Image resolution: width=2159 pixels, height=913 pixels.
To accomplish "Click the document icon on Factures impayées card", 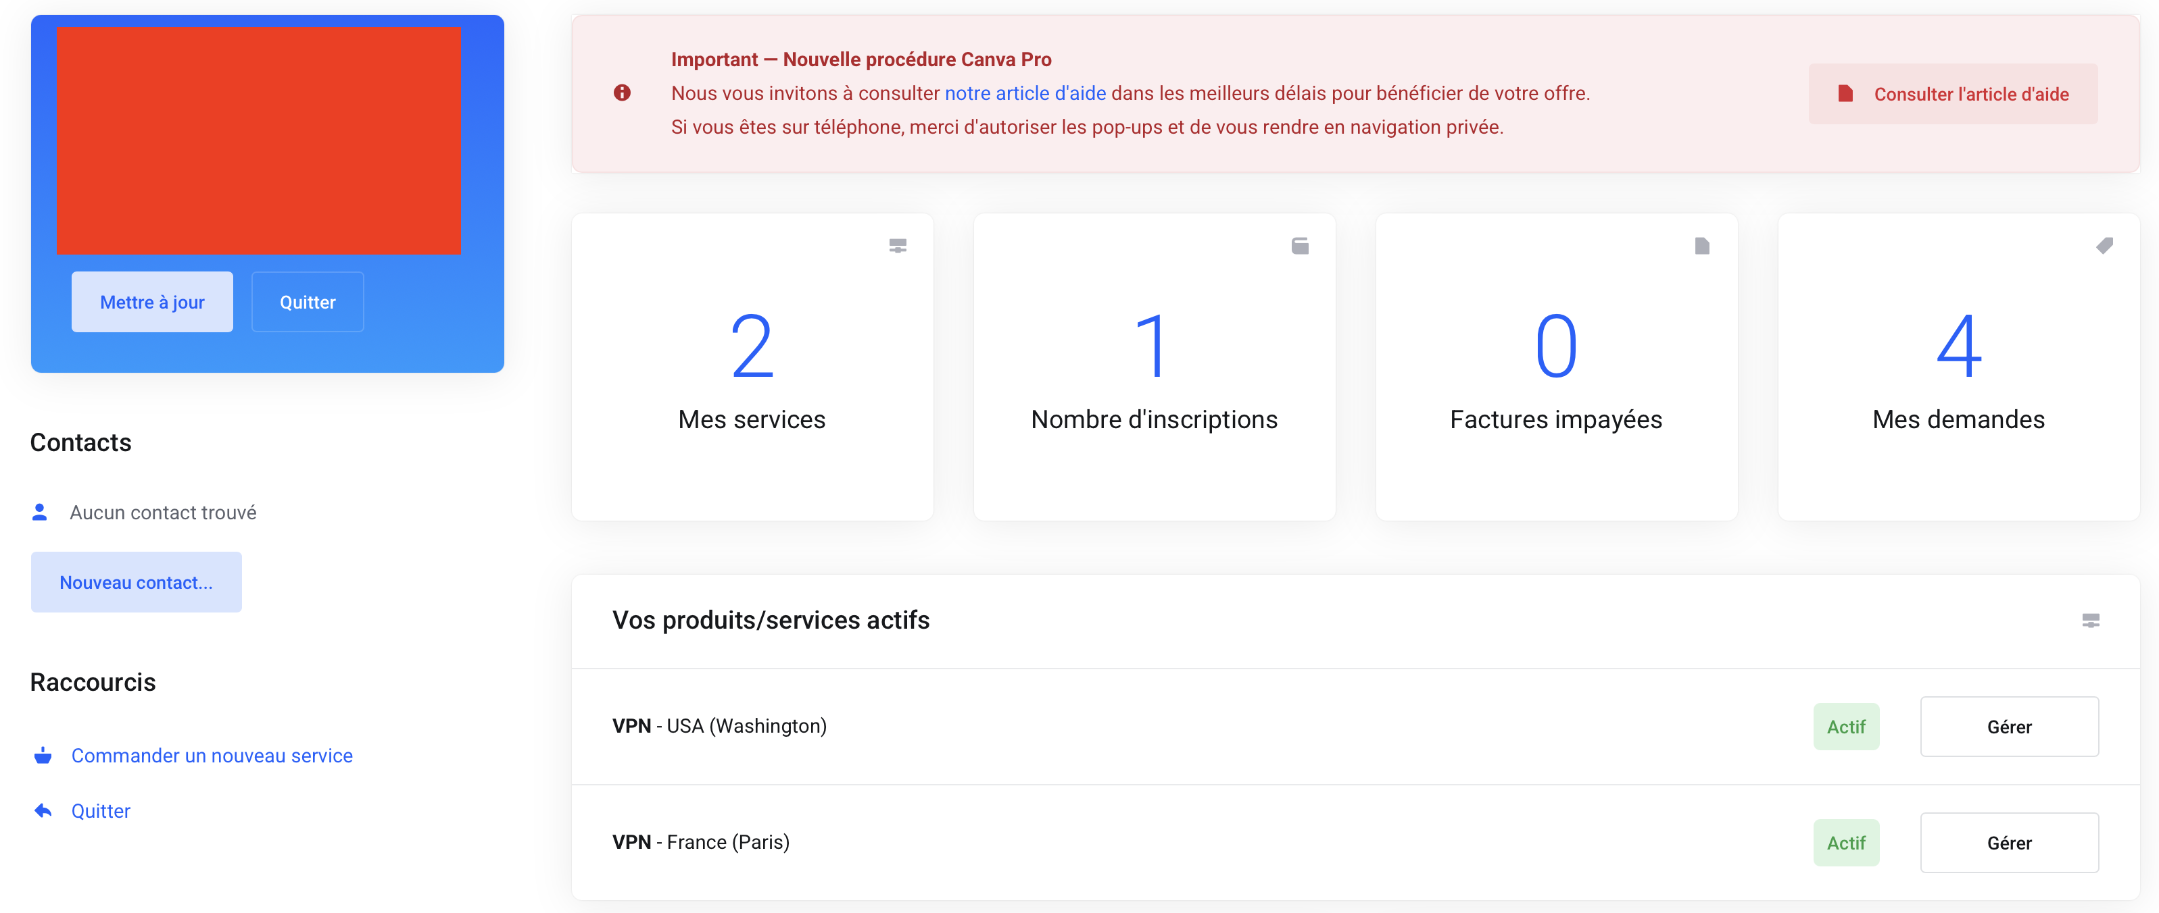I will tap(1701, 245).
